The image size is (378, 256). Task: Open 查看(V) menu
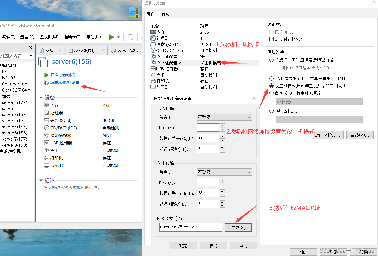[27, 37]
